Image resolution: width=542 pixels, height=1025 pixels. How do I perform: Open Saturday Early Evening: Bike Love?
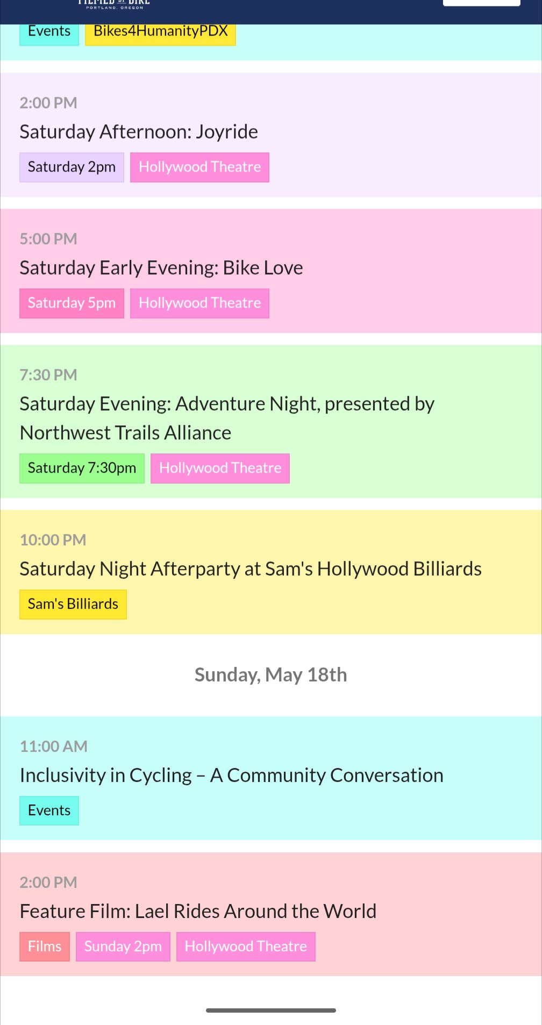coord(161,268)
